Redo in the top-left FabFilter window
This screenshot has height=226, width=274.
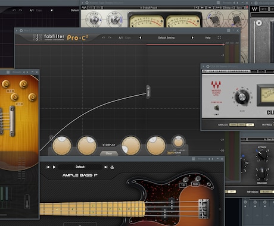(x=20, y=10)
